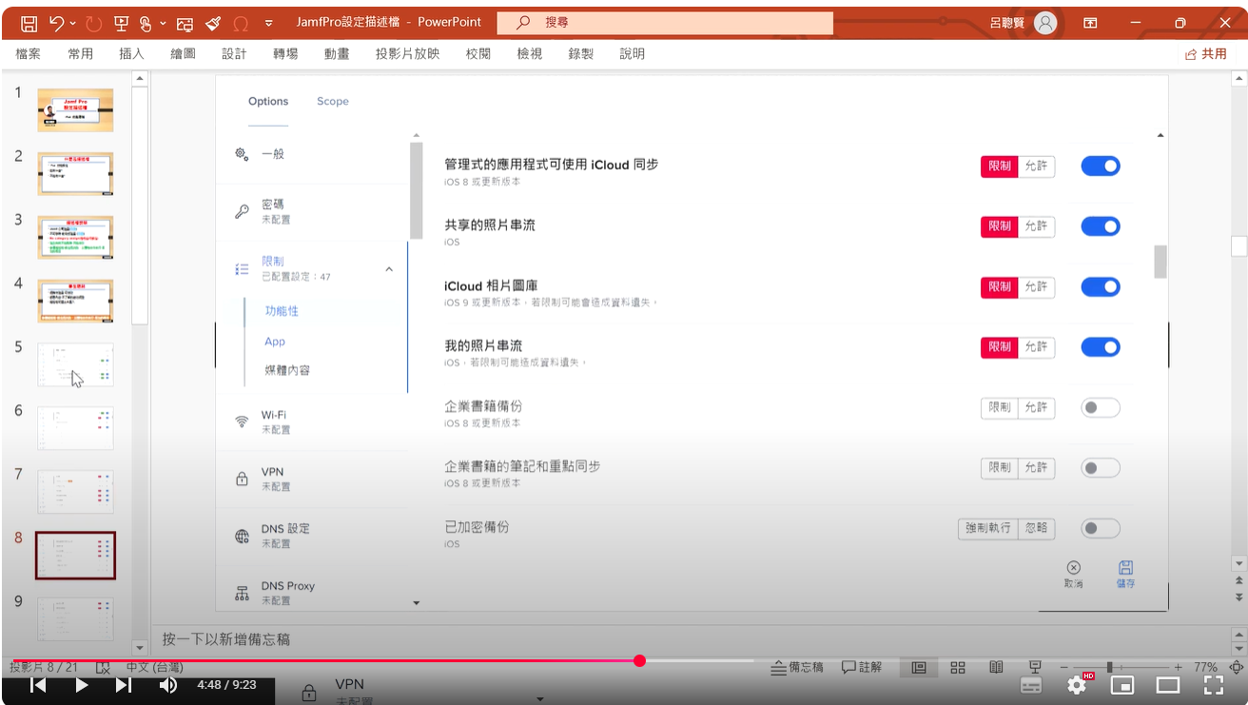Click the video progress bar scrubber
The image size is (1248, 705).
639,660
